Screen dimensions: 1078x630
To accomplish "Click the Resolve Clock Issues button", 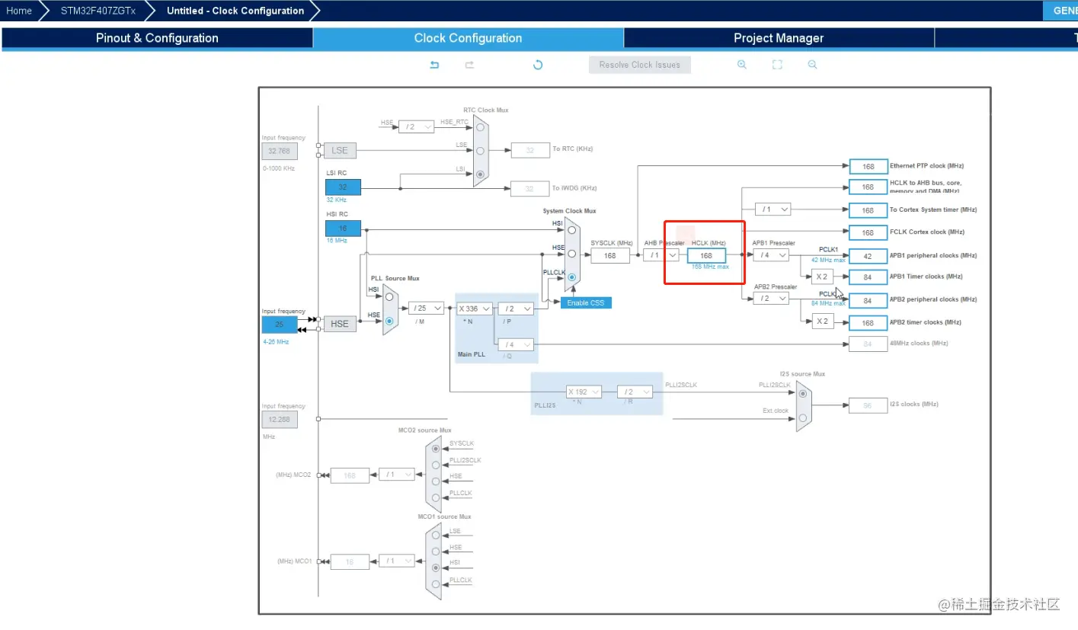I will pos(640,65).
